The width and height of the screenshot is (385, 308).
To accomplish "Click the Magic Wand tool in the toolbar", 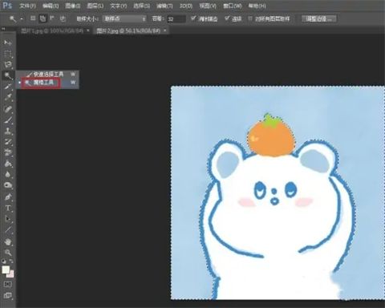I will (x=8, y=75).
